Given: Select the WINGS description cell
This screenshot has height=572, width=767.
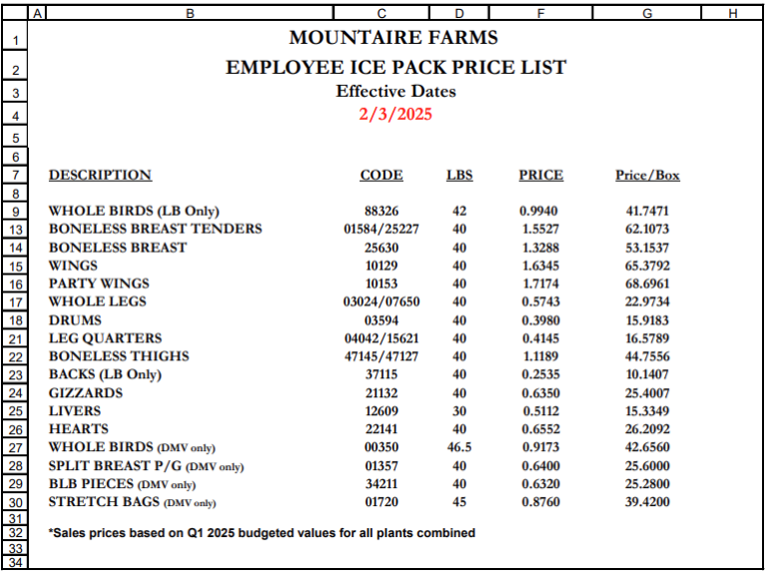Looking at the screenshot, I should (x=74, y=267).
